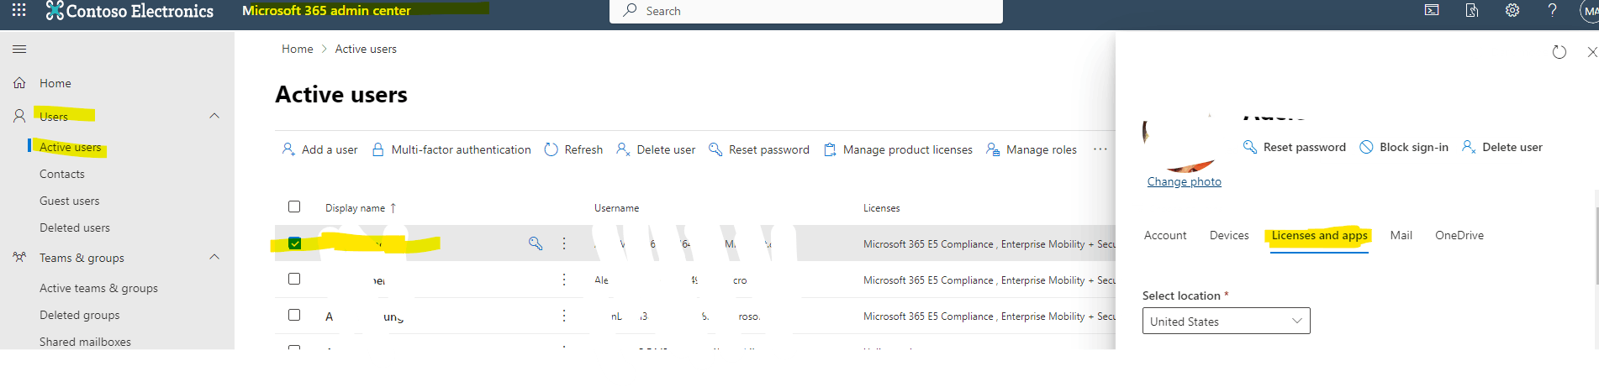Switch to the OneDrive tab
Image resolution: width=1599 pixels, height=387 pixels.
click(1459, 235)
